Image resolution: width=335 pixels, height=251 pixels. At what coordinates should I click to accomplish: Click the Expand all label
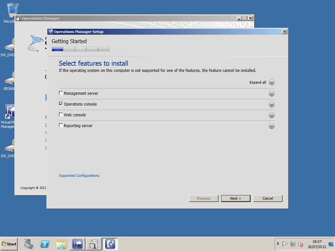click(258, 82)
